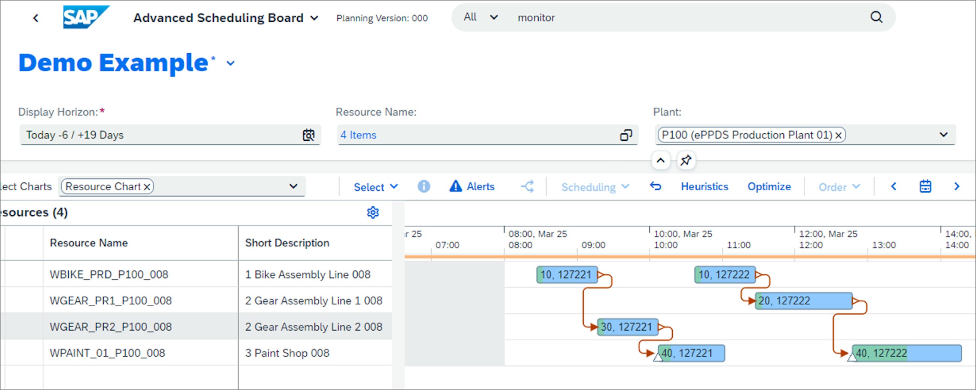Open the Demo Example variant dropdown
Image resolution: width=976 pixels, height=390 pixels.
pos(230,63)
